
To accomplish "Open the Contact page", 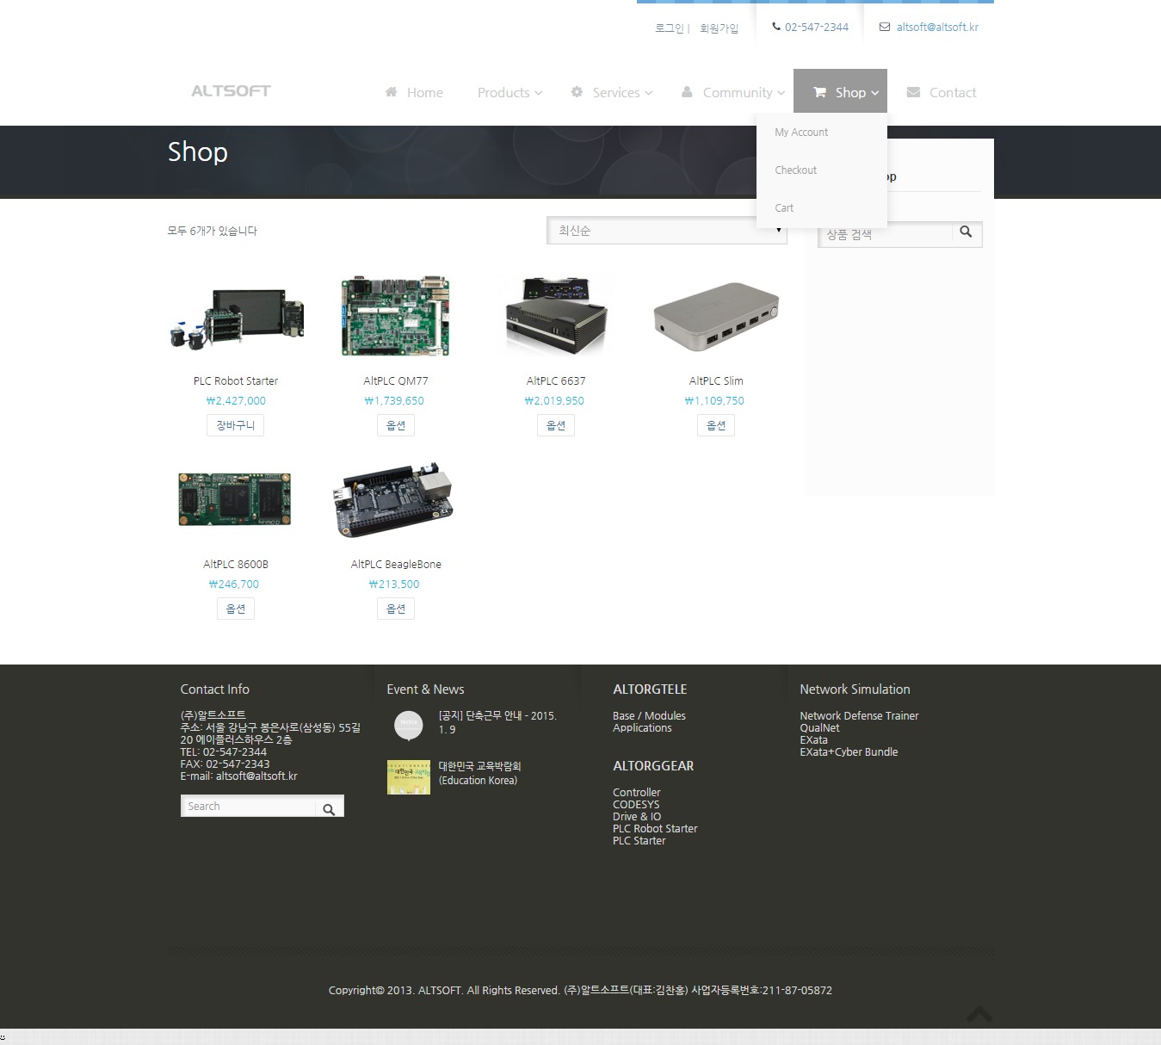I will [942, 92].
